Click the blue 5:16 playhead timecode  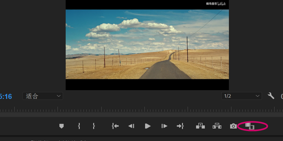tap(6, 96)
